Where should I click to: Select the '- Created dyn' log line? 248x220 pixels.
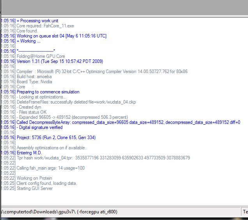click(21, 107)
